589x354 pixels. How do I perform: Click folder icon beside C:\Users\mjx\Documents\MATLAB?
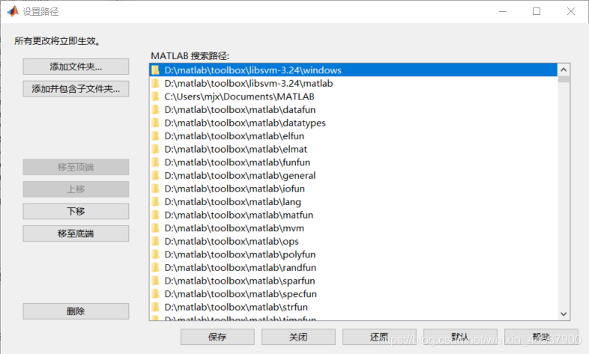click(x=156, y=97)
